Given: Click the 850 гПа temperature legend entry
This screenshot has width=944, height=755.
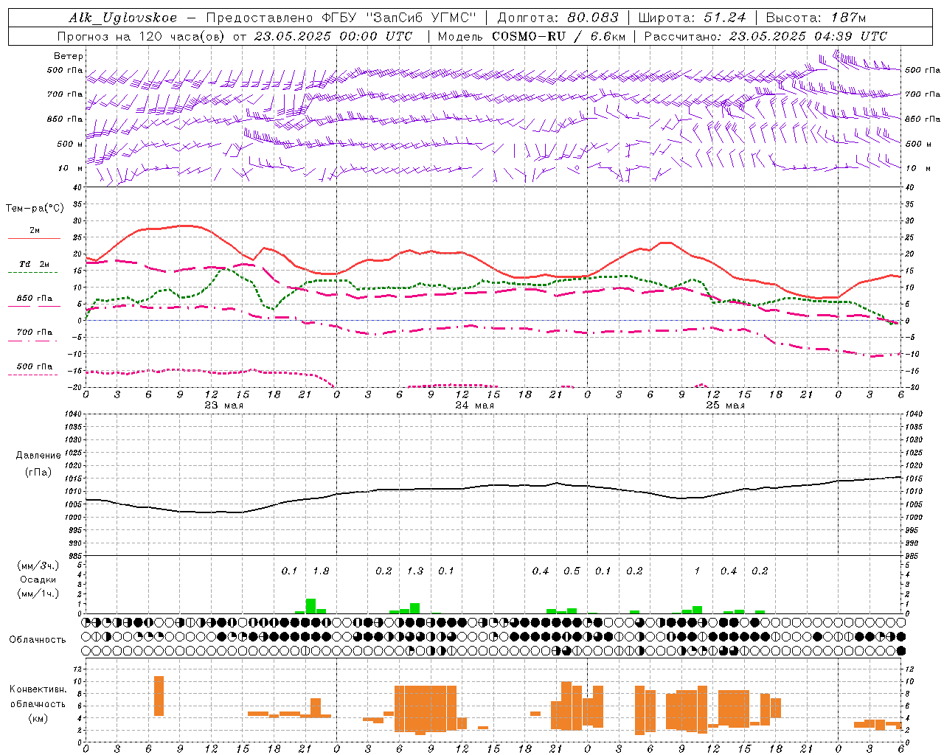Looking at the screenshot, I should pyautogui.click(x=35, y=299).
